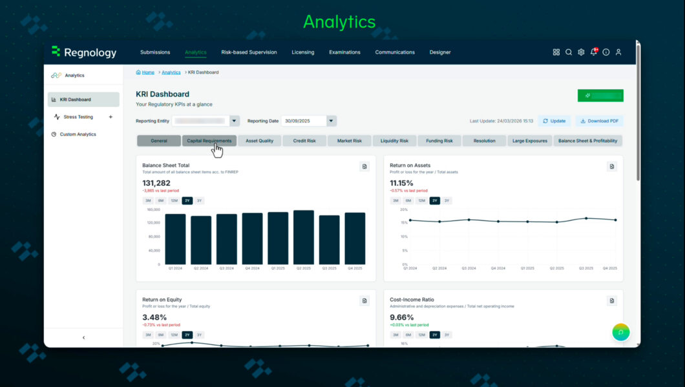Click the user profile icon
The height and width of the screenshot is (387, 685).
[618, 52]
